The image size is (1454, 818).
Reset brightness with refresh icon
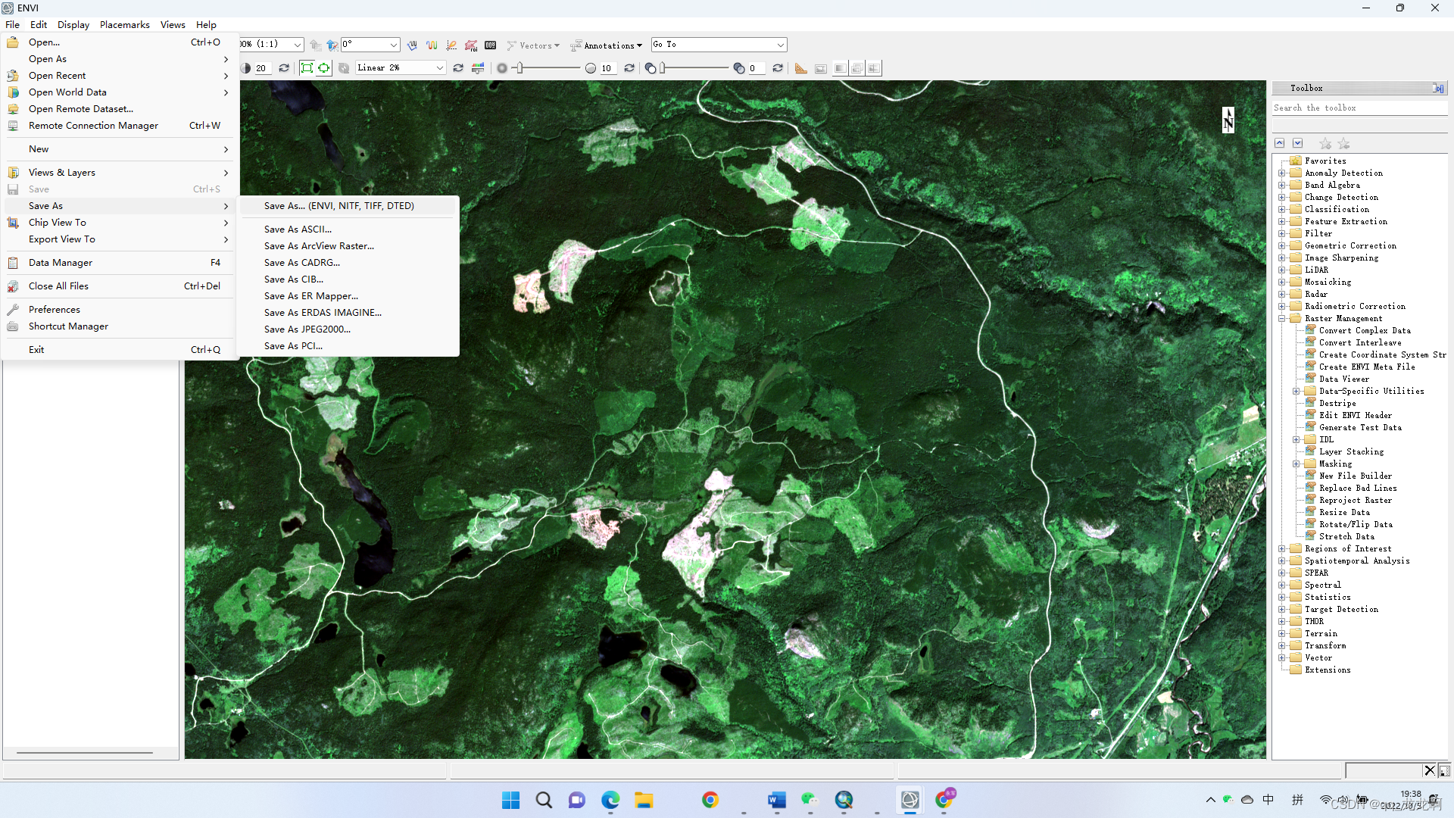pos(284,68)
